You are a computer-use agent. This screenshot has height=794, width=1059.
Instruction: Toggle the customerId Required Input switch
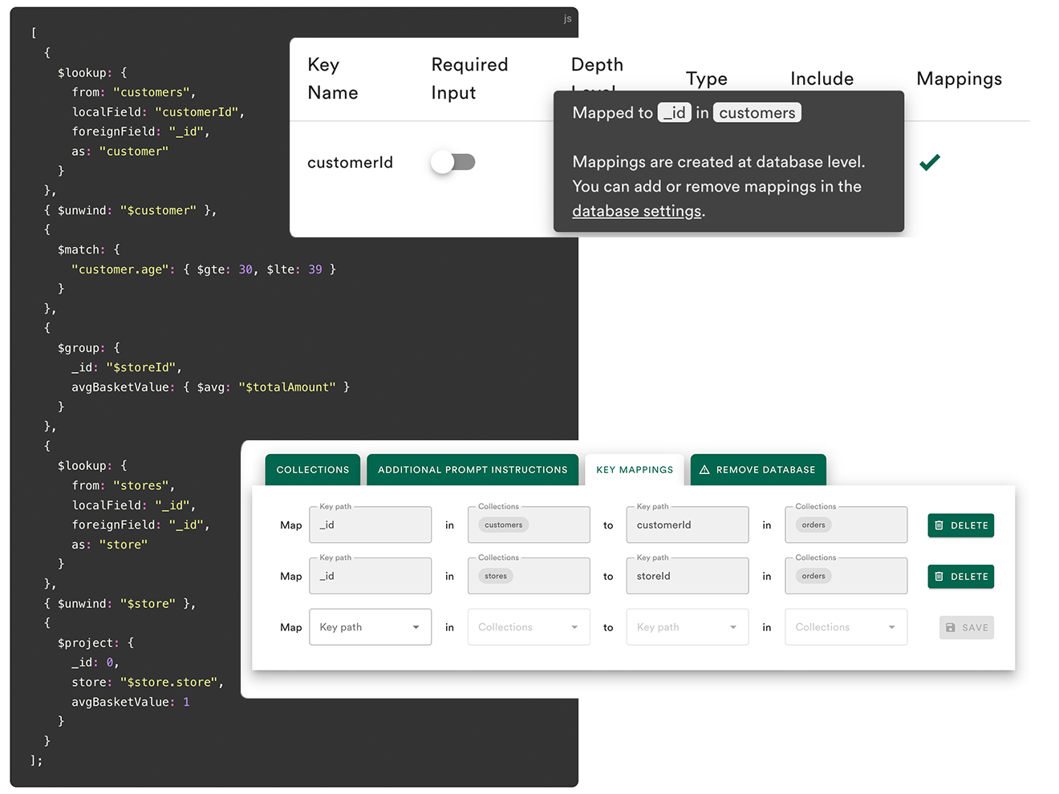(453, 163)
